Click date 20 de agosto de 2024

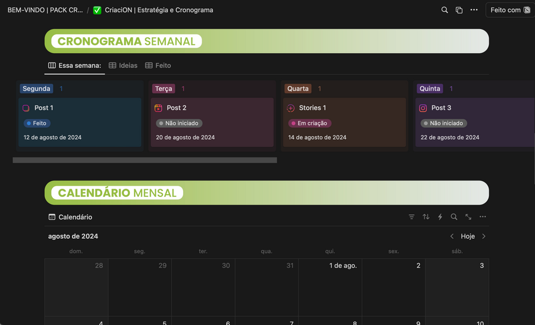point(185,137)
